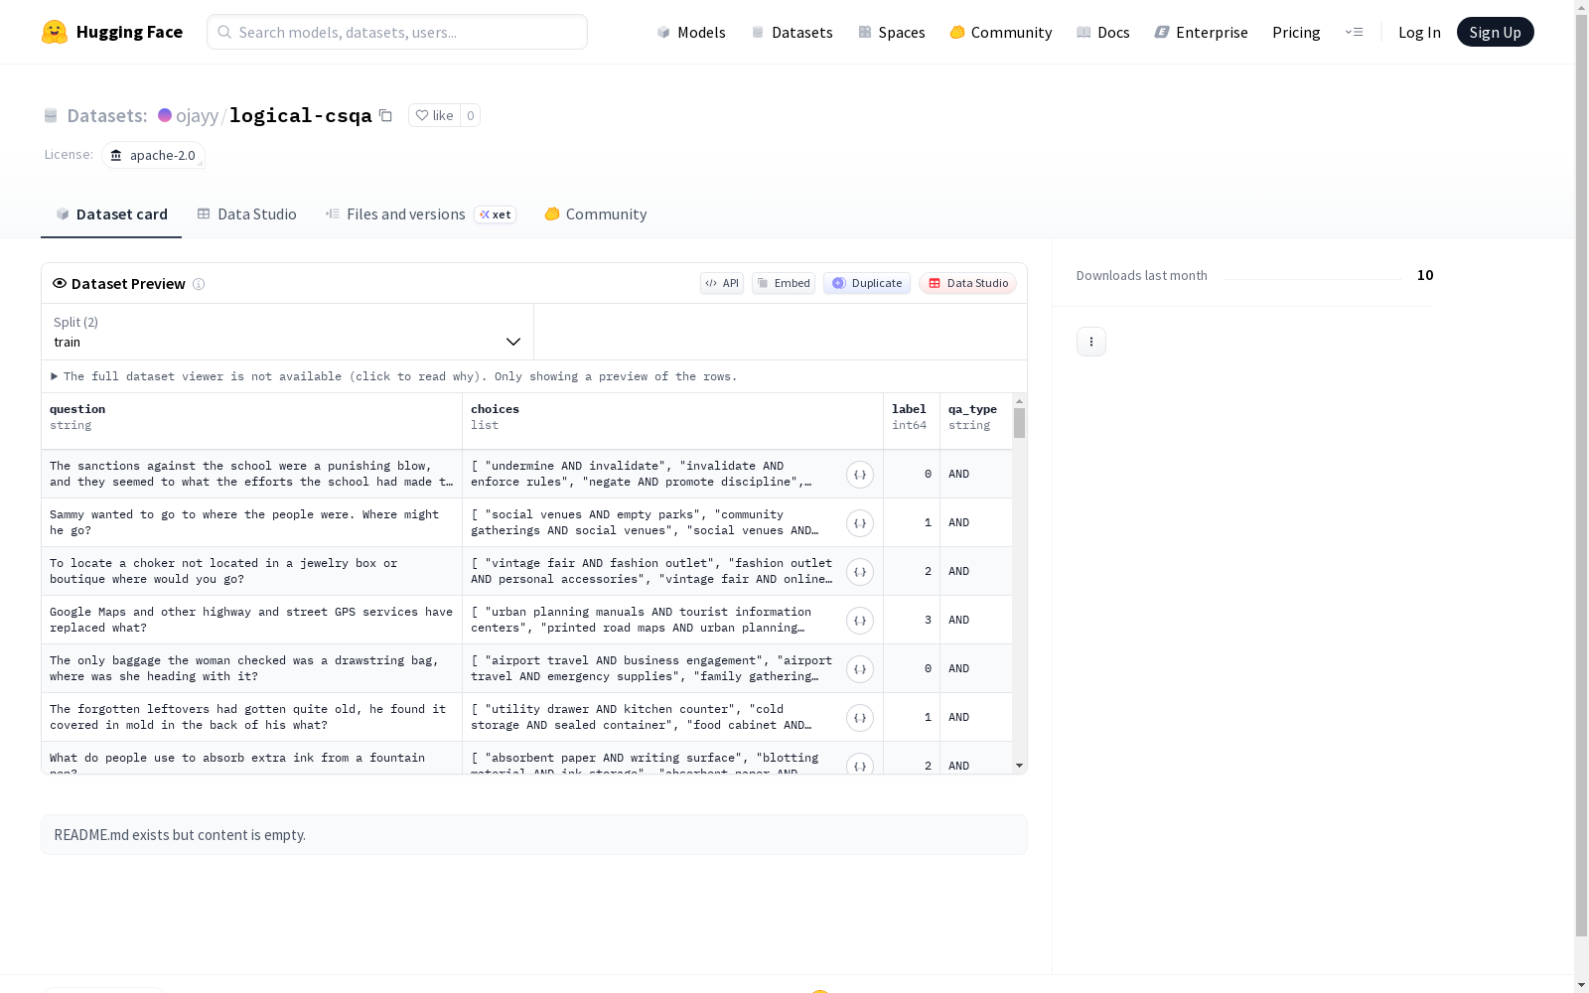
Task: Open Spaces in the top navigation
Action: pyautogui.click(x=891, y=32)
